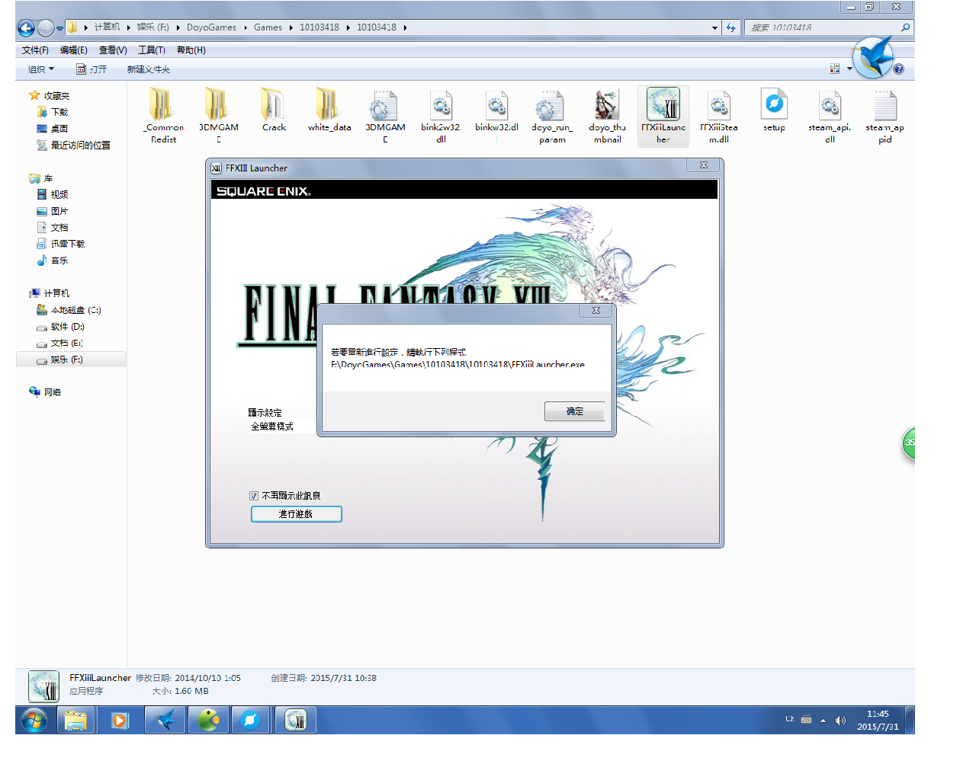Click the change view icon in toolbar
Image resolution: width=976 pixels, height=780 pixels.
pyautogui.click(x=834, y=69)
